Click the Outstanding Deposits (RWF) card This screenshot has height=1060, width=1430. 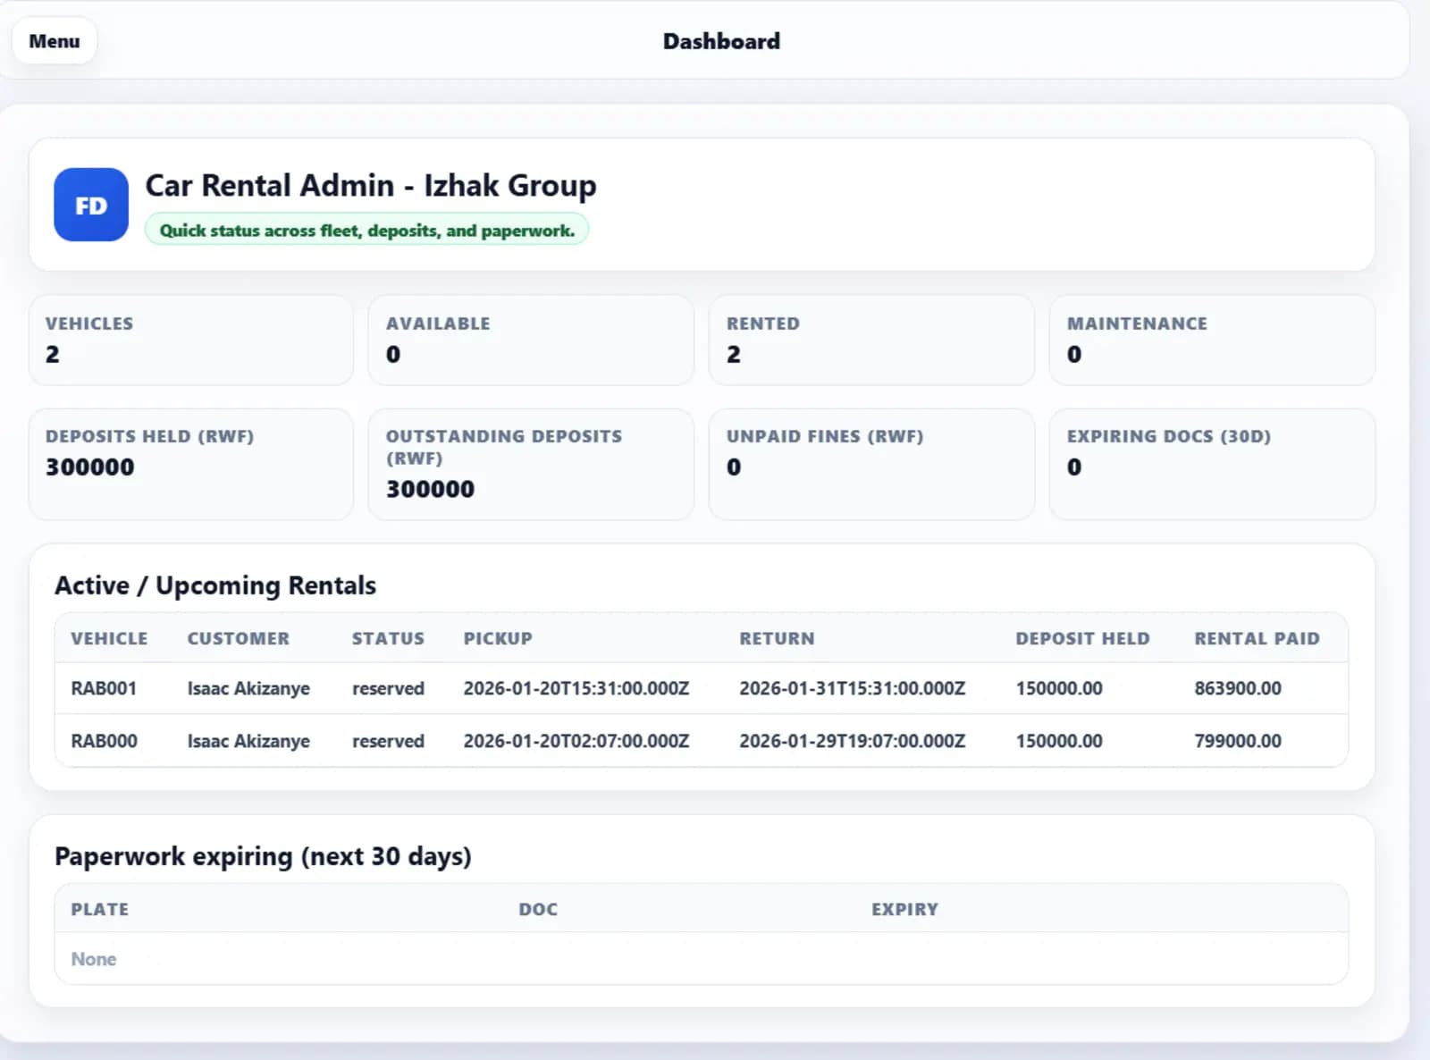tap(531, 464)
